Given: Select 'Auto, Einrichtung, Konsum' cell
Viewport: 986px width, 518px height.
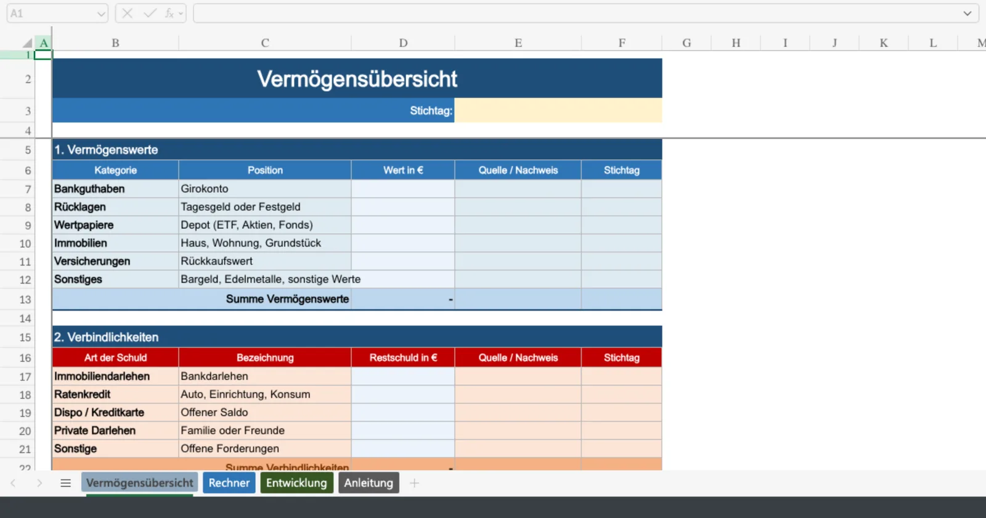Looking at the screenshot, I should tap(265, 394).
